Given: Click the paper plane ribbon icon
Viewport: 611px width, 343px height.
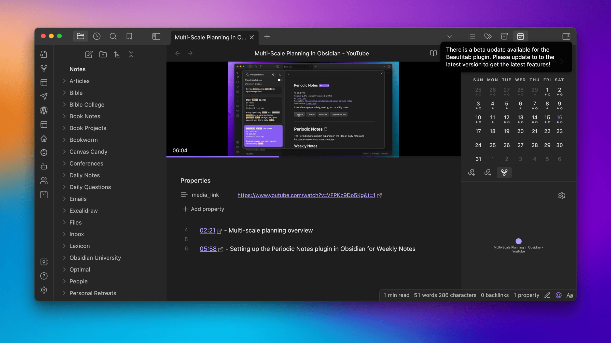Looking at the screenshot, I should 44,96.
